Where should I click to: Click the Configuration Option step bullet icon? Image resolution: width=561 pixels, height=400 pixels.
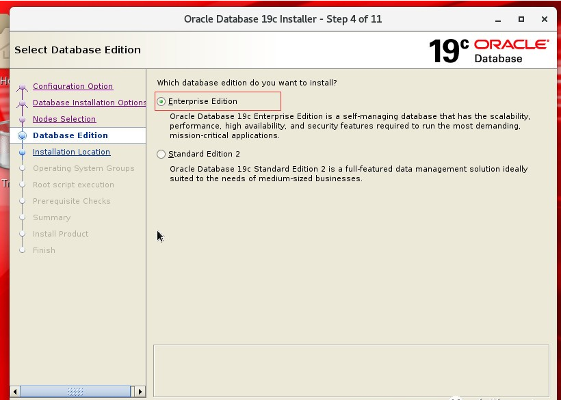click(22, 87)
